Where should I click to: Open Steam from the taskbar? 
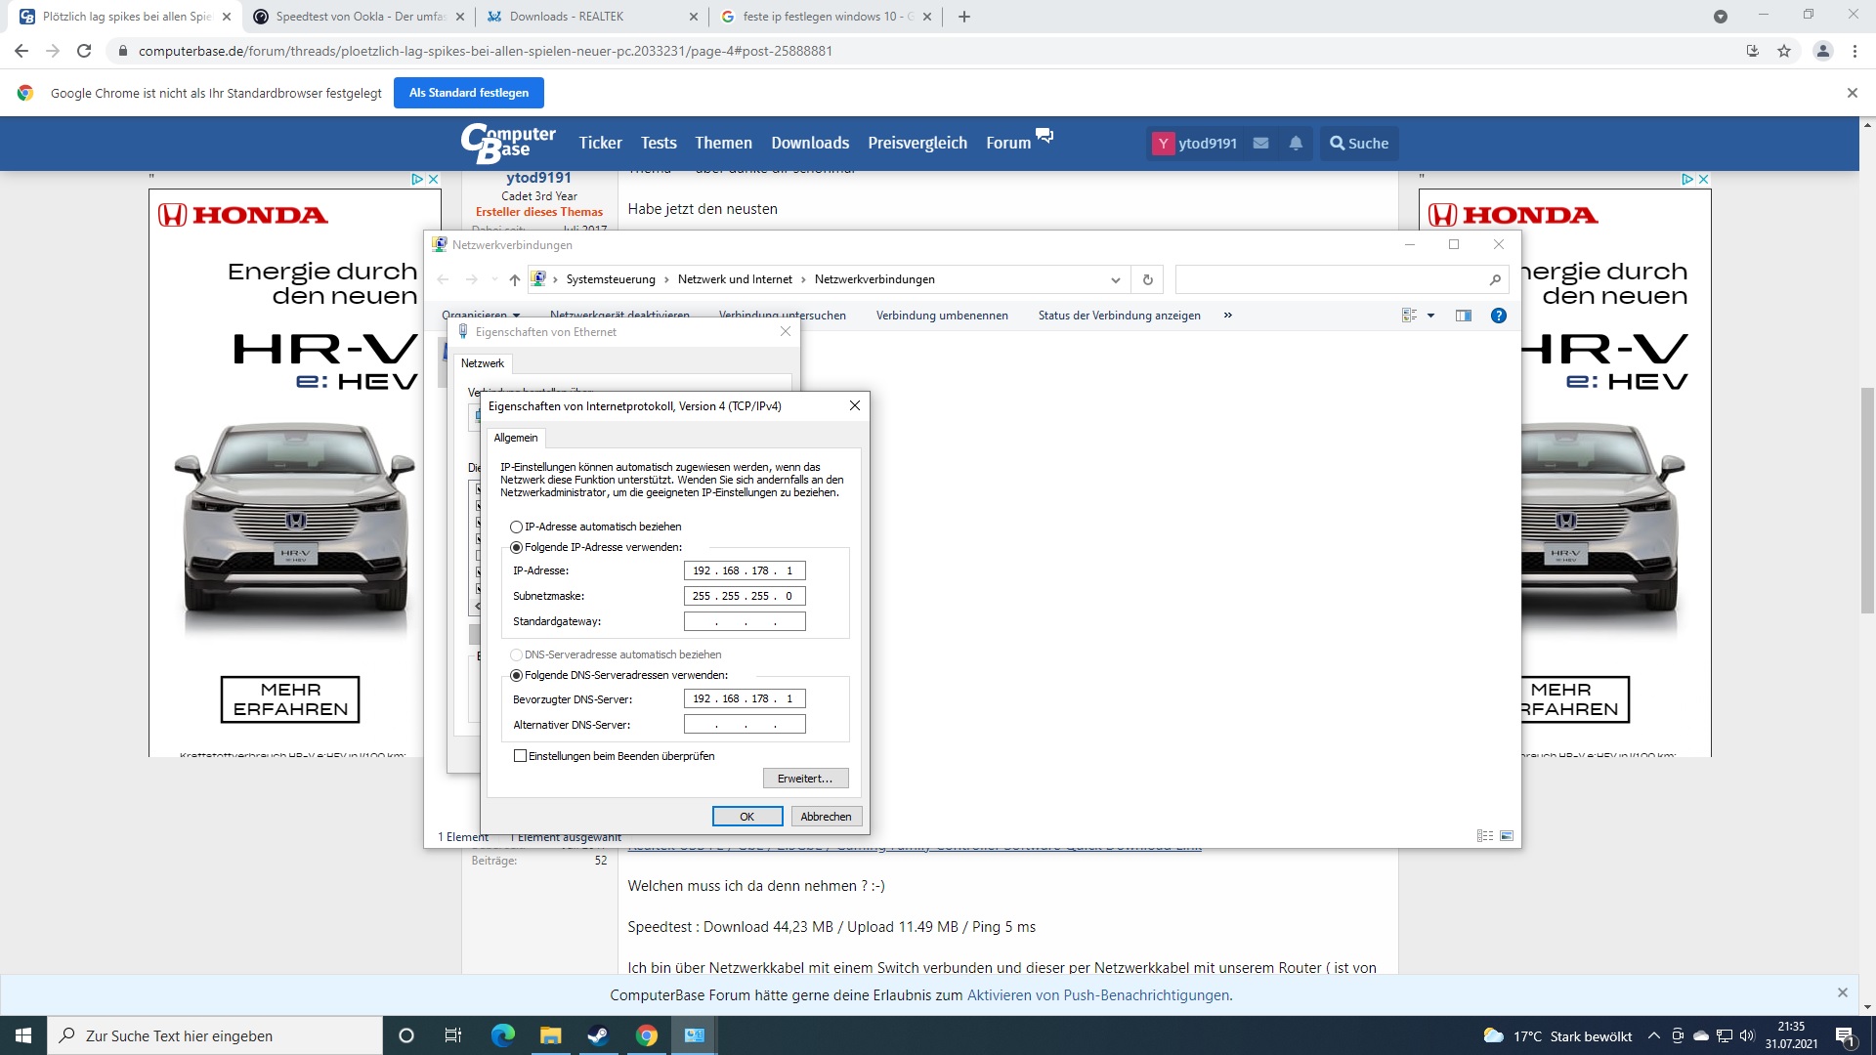pyautogui.click(x=598, y=1035)
